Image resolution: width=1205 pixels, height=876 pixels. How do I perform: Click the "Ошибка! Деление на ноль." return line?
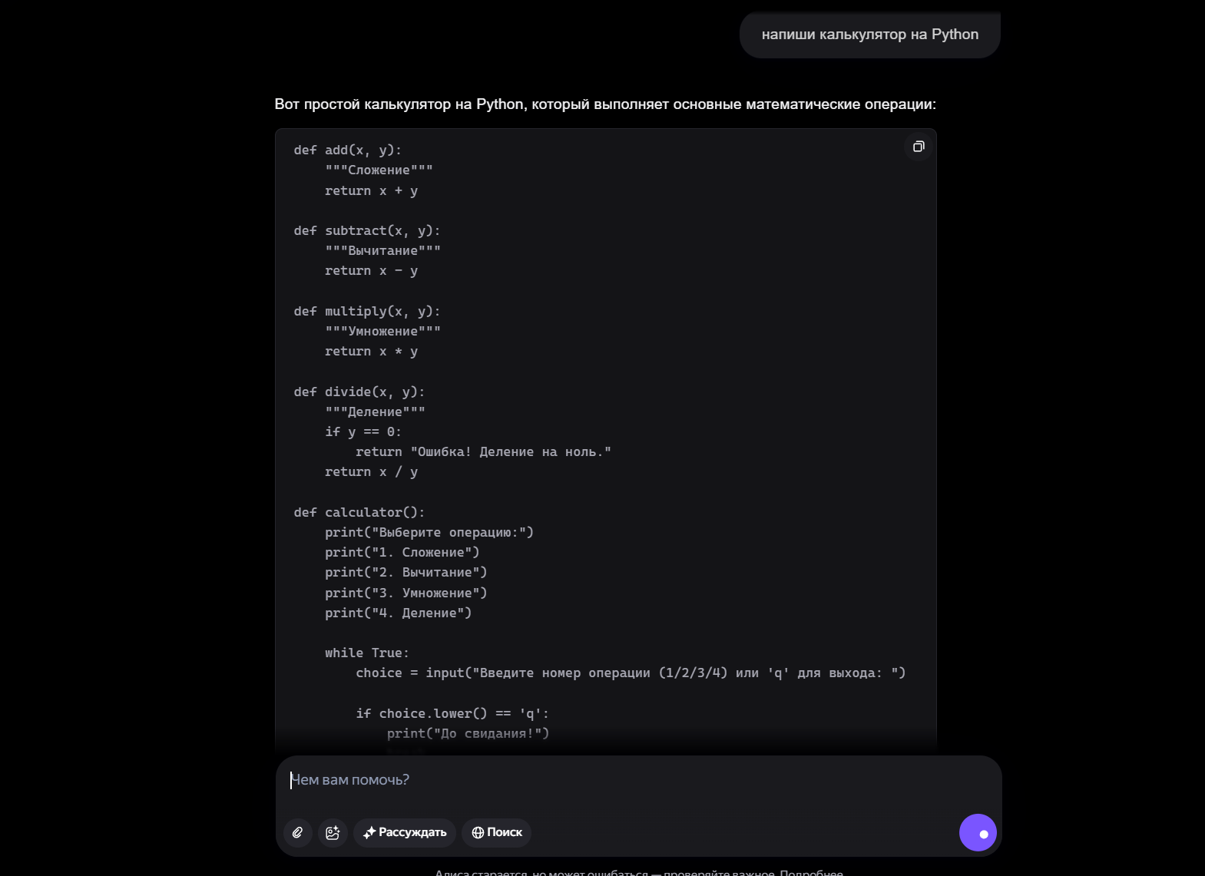tap(483, 452)
